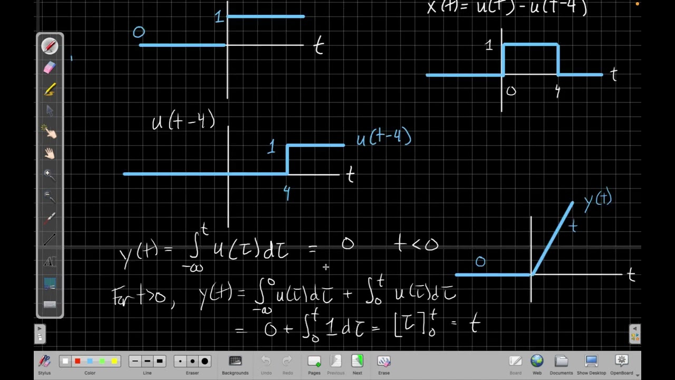The width and height of the screenshot is (675, 380).
Task: Pick the arrow selector tool
Action: (50, 111)
